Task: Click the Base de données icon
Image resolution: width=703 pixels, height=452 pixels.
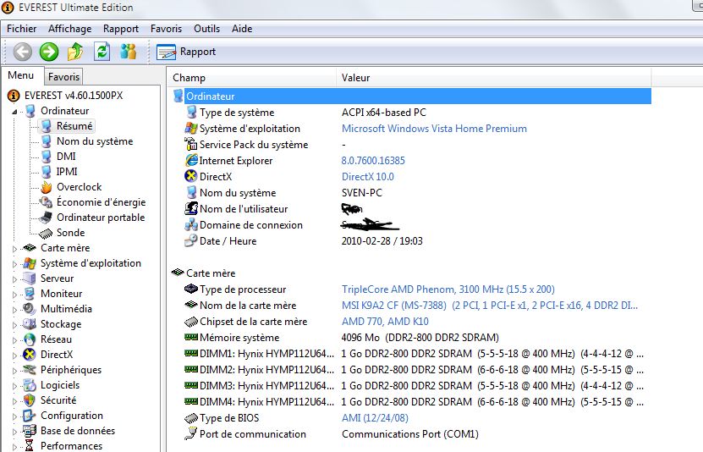Action: [x=30, y=431]
